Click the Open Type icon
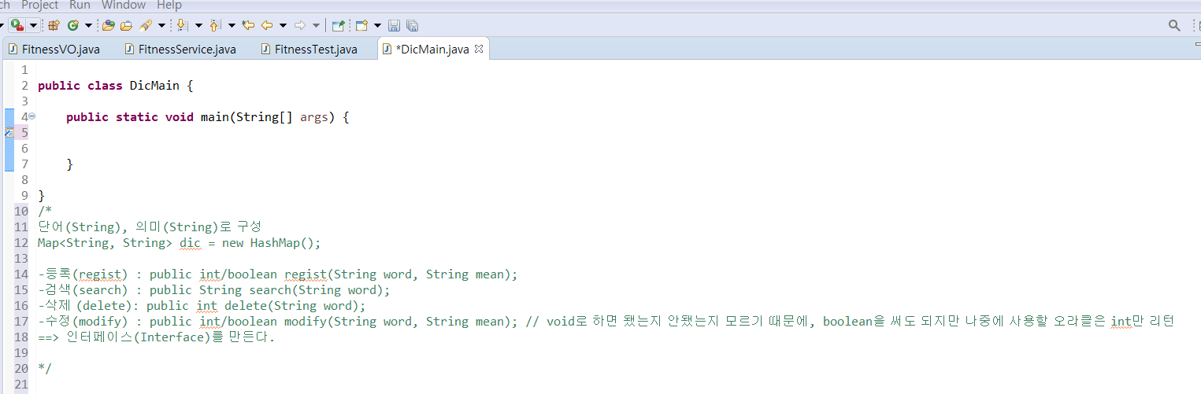1201x394 pixels. point(109,25)
